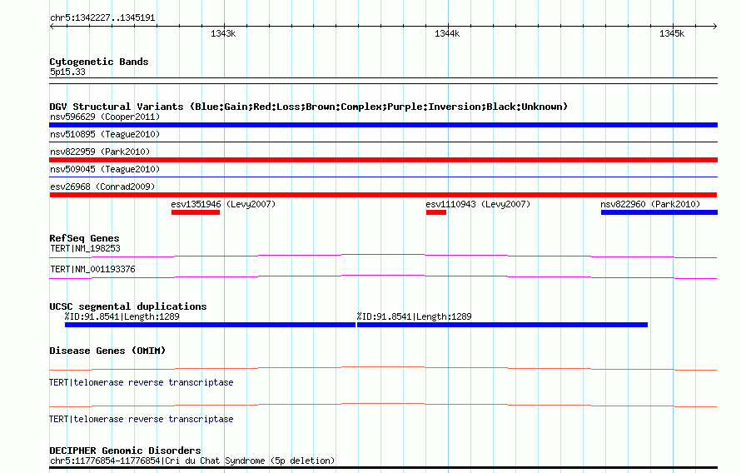Click the left %ID:91.8541|Length:1289 label

pyautogui.click(x=122, y=316)
